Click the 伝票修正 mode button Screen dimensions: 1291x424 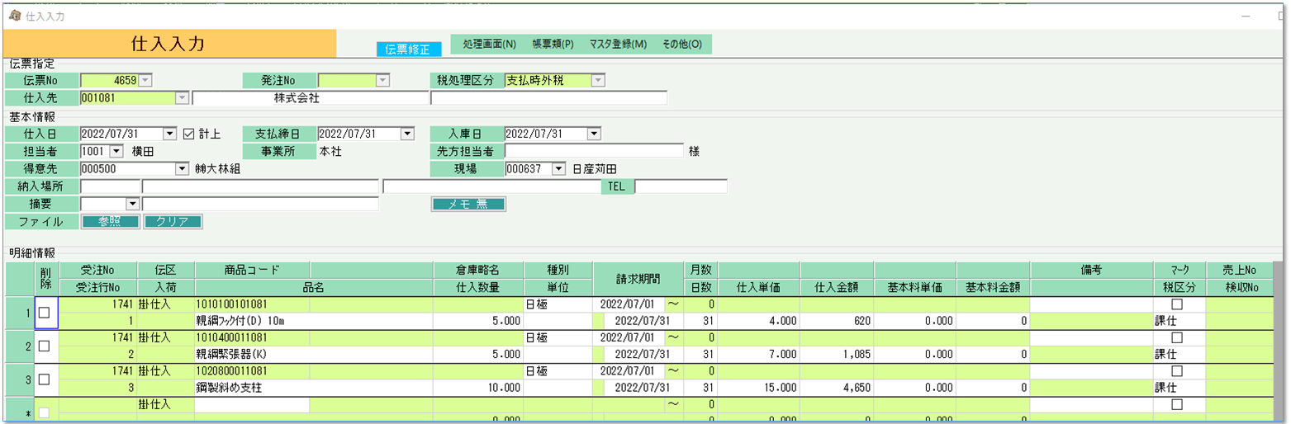pos(408,49)
